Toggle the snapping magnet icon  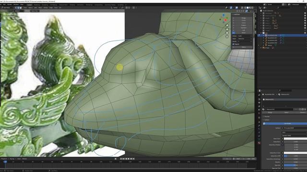pos(127,8)
